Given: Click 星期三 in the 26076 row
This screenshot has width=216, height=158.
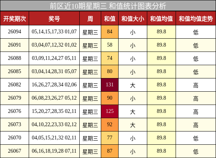Looking at the screenshot, I should tap(90, 112).
